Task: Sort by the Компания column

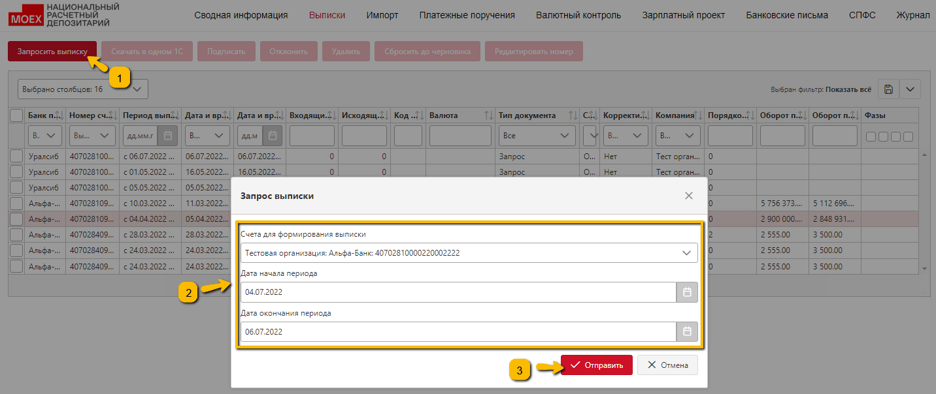Action: click(x=697, y=115)
